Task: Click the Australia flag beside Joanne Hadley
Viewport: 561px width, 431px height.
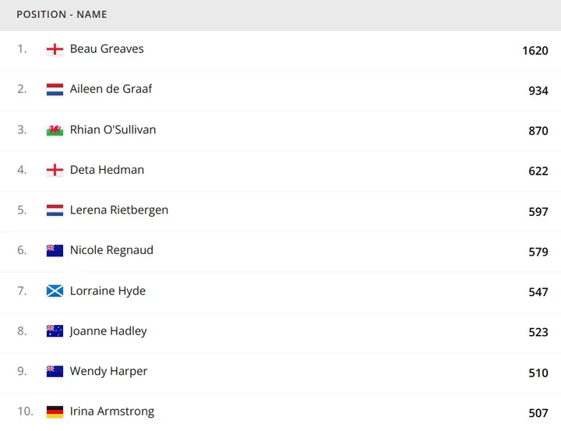Action: click(x=55, y=331)
